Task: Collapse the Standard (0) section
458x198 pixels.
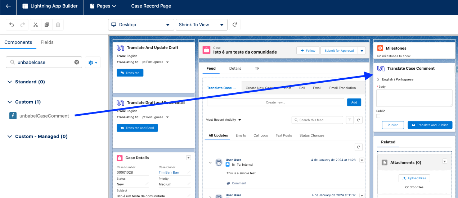Action: pos(10,82)
